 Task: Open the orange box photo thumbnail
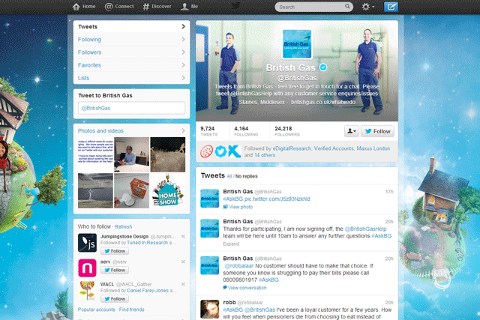tap(132, 190)
